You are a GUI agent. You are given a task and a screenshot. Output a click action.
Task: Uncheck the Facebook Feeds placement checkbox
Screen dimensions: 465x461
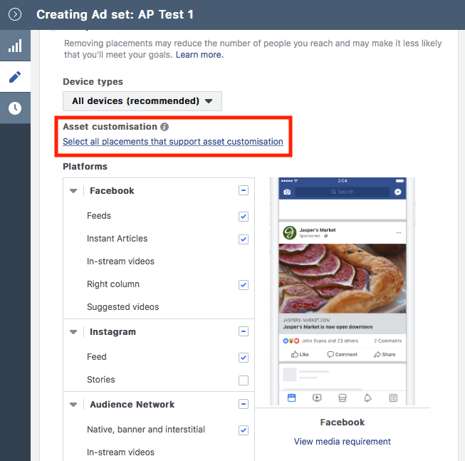pyautogui.click(x=244, y=217)
